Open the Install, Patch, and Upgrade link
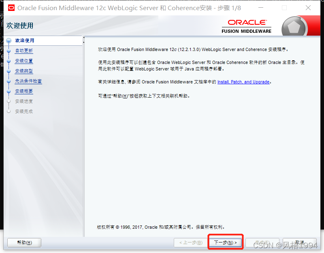The width and height of the screenshot is (324, 253). tap(243, 82)
